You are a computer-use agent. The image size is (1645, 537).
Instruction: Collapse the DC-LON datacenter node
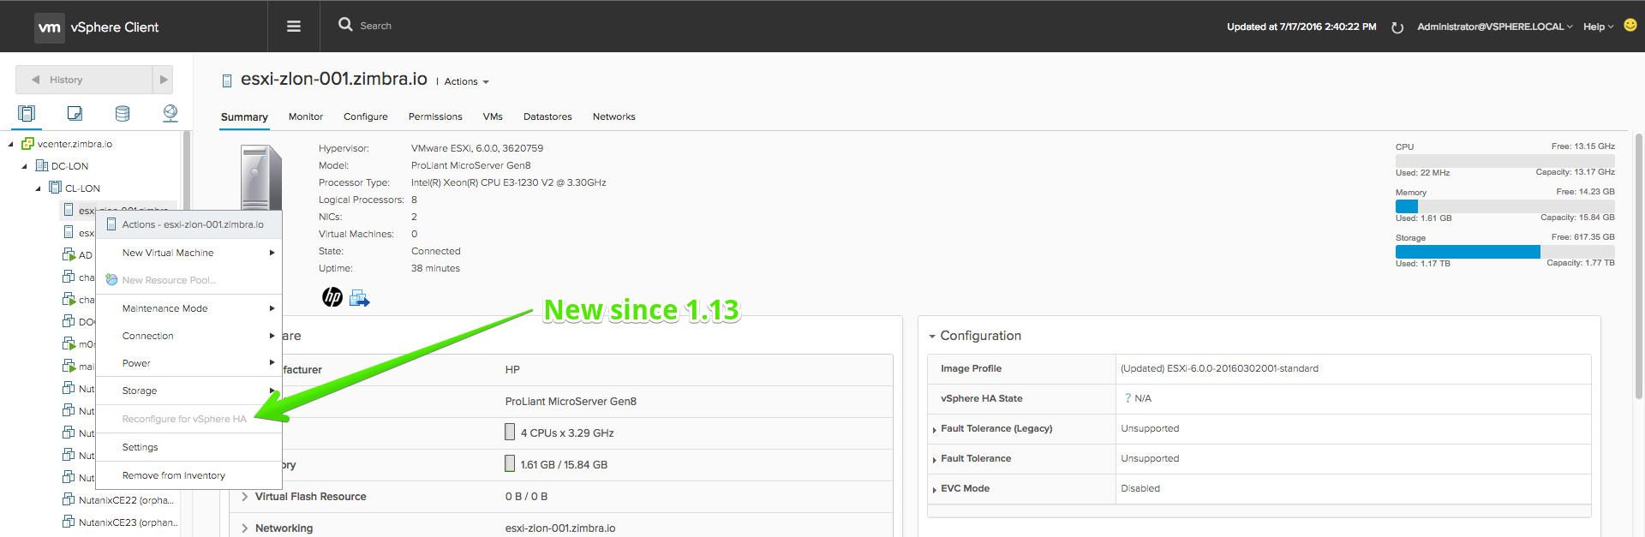[24, 166]
